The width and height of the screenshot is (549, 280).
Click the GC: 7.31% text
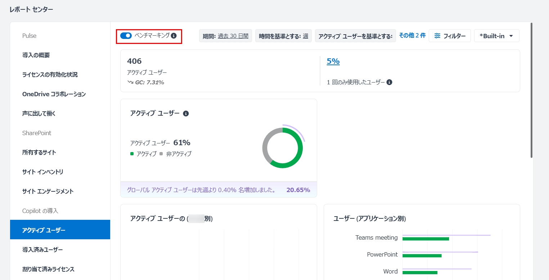point(149,82)
